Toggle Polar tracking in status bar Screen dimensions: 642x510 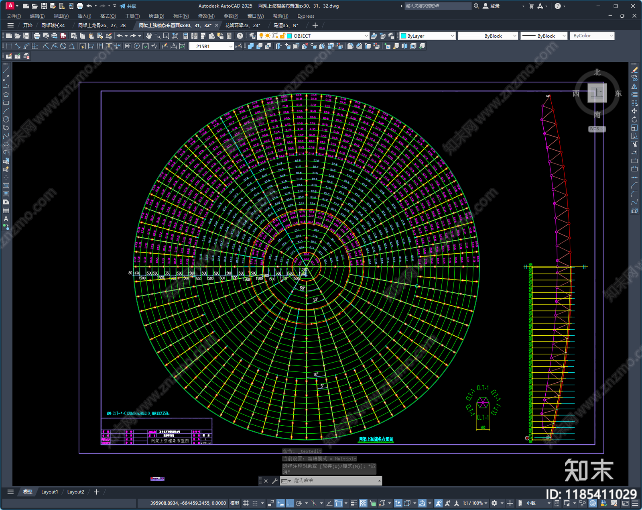[x=299, y=503]
